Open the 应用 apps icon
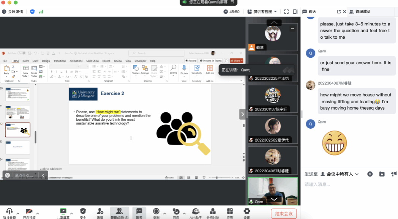The height and width of the screenshot is (219, 398). coord(230,211)
